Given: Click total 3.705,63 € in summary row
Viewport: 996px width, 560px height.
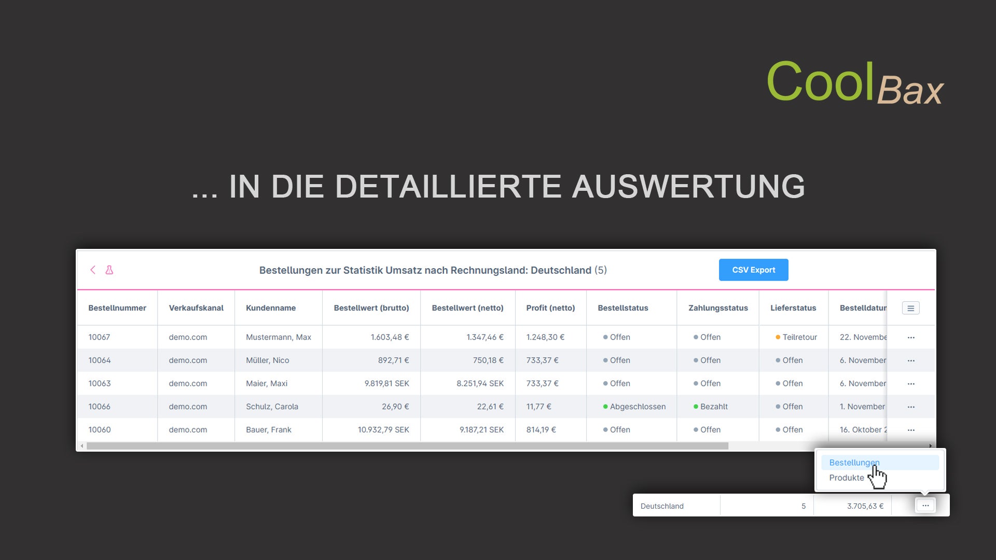Looking at the screenshot, I should [865, 506].
